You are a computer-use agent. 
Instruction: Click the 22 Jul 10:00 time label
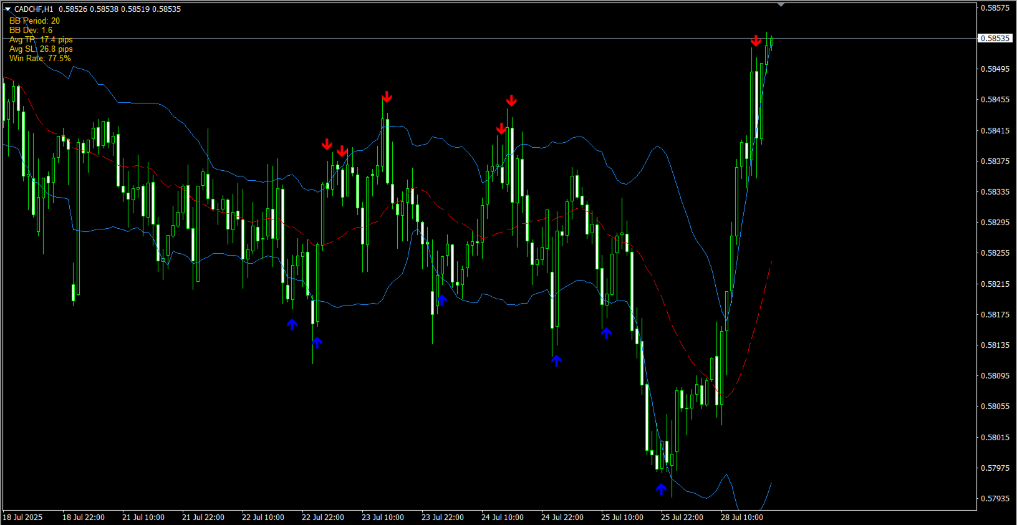263,518
